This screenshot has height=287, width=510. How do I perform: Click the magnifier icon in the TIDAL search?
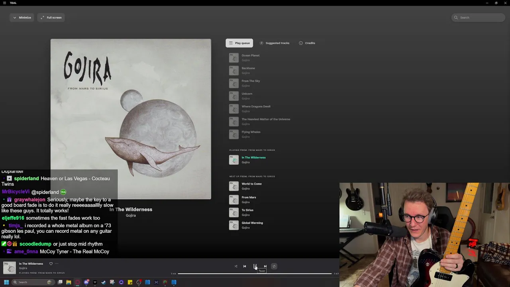456,18
